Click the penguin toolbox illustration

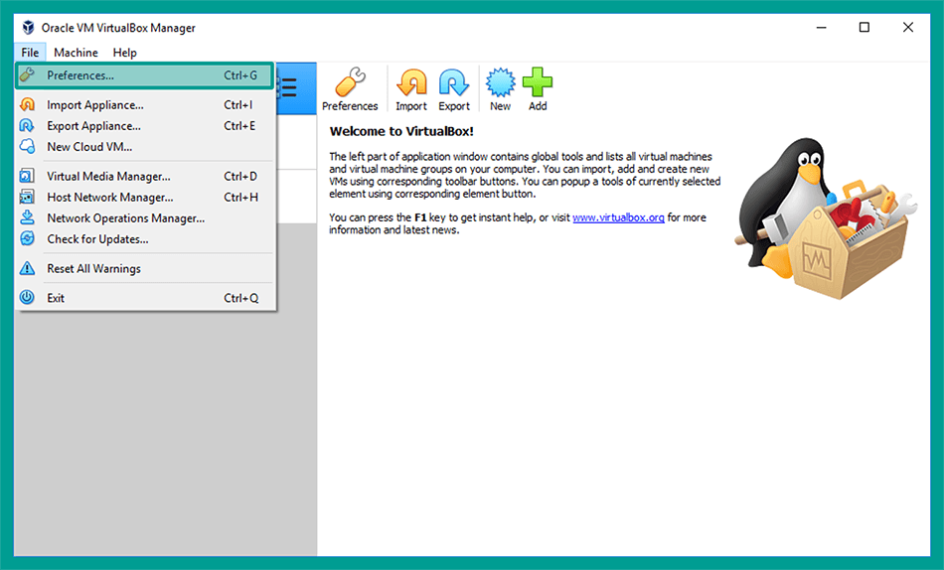point(826,217)
